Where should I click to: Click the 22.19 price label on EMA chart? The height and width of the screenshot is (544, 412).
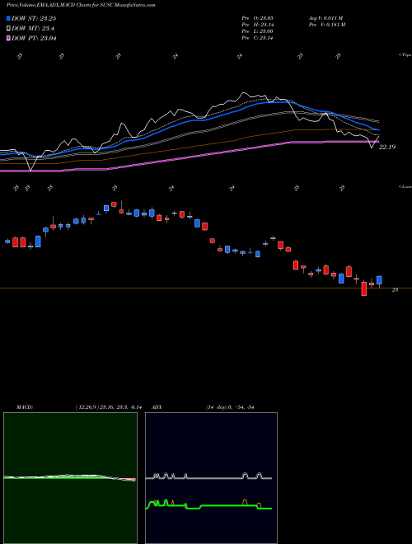point(386,147)
